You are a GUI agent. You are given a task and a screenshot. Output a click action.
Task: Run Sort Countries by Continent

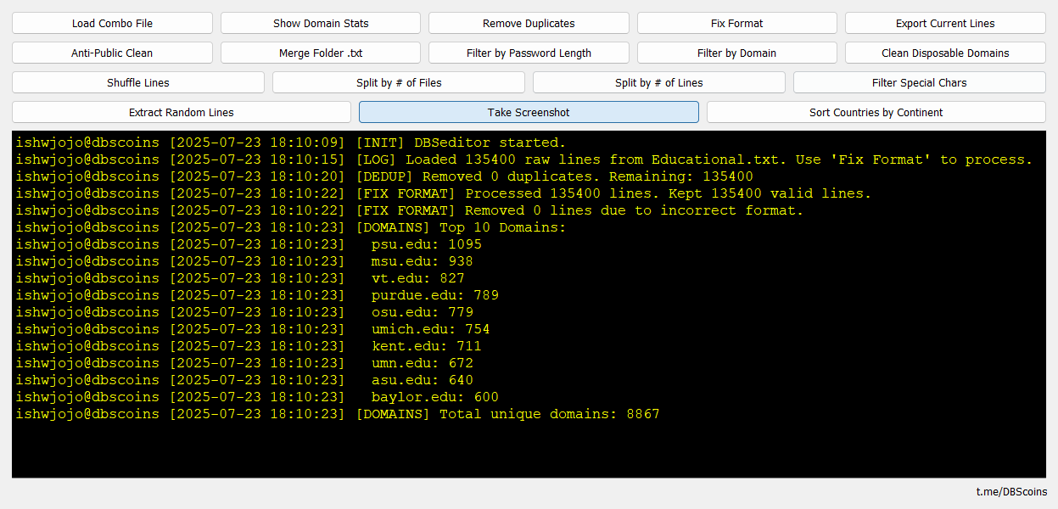(x=876, y=112)
